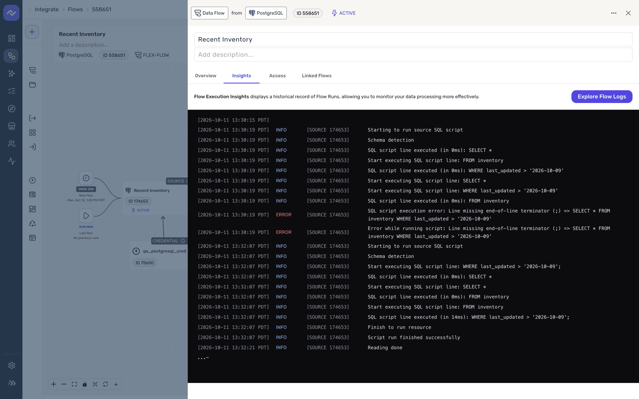Open the marketplace store icon in sidebar
Image resolution: width=639 pixels, height=399 pixels.
point(12,126)
